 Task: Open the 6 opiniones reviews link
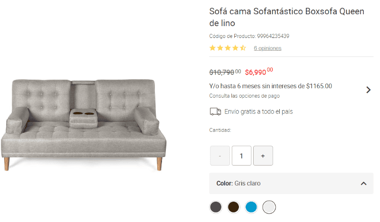pyautogui.click(x=267, y=48)
